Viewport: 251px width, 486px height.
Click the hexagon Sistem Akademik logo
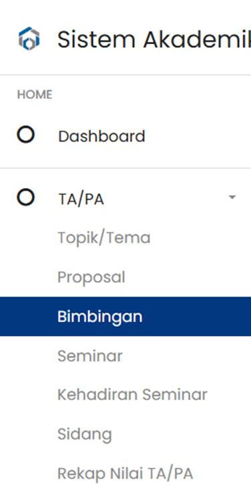click(x=29, y=39)
